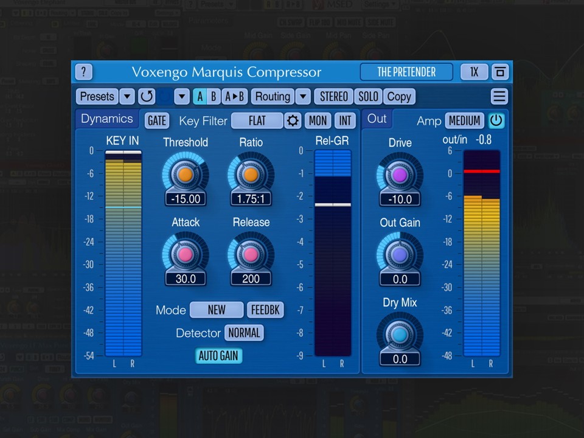The width and height of the screenshot is (584, 438).
Task: Click the Ratio knob
Action: tap(251, 175)
